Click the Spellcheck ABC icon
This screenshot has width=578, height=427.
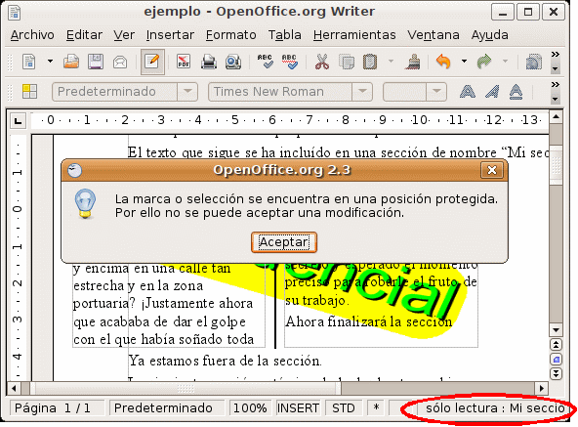tap(265, 62)
